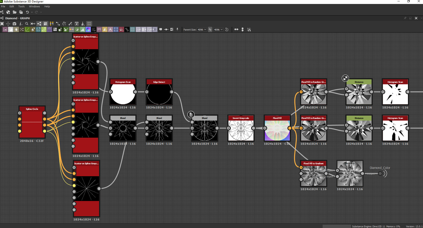Add a Text node from toolbar
This screenshot has height=228, width=423.
click(111, 29)
